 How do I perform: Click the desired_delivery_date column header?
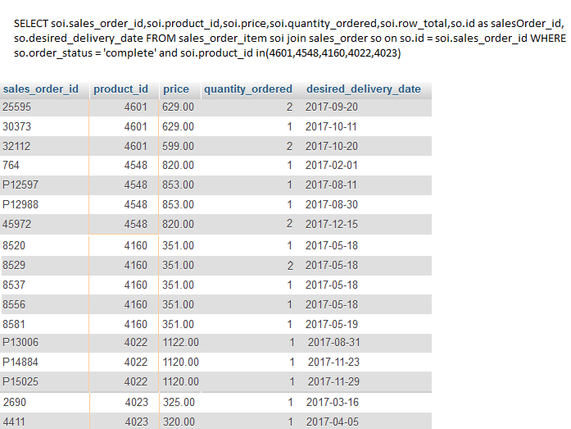pos(364,89)
